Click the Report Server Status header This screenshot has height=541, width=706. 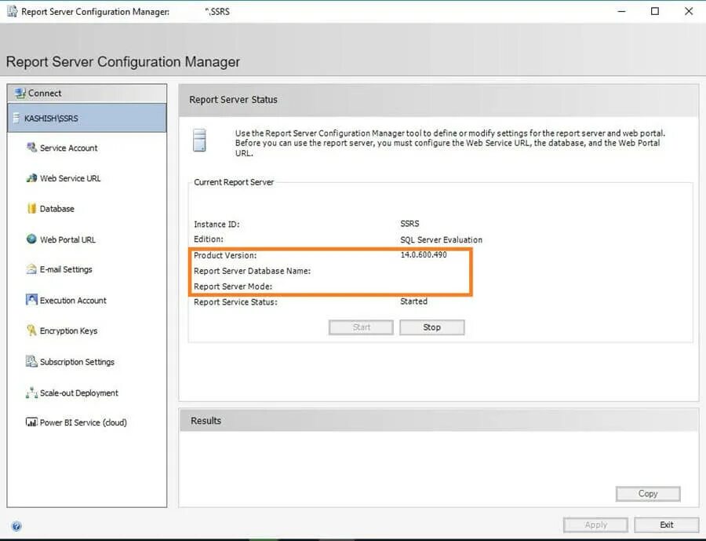[x=233, y=100]
